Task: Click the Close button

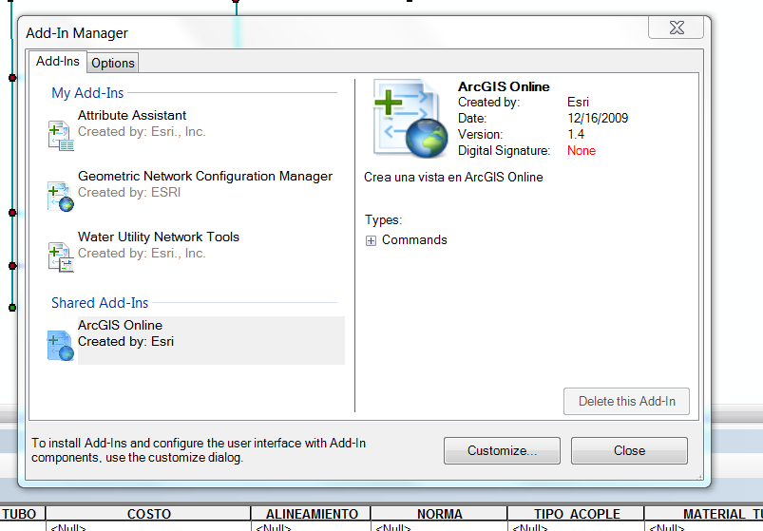Action: click(x=629, y=451)
